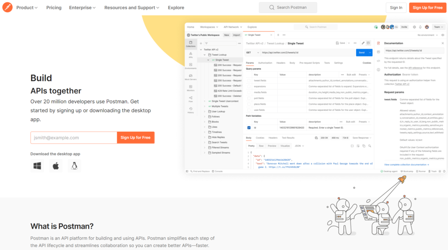
Task: Click the user avatar in app header
Action: tap(427, 27)
